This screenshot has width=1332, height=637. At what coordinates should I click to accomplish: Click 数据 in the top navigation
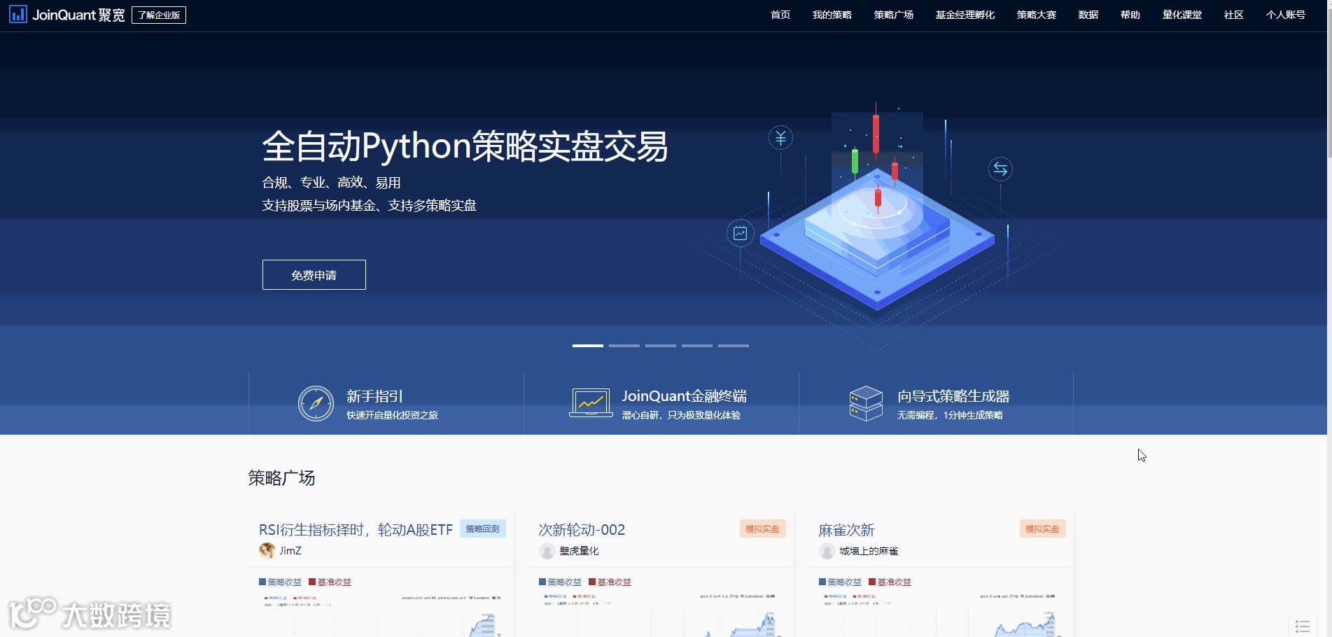[1088, 15]
